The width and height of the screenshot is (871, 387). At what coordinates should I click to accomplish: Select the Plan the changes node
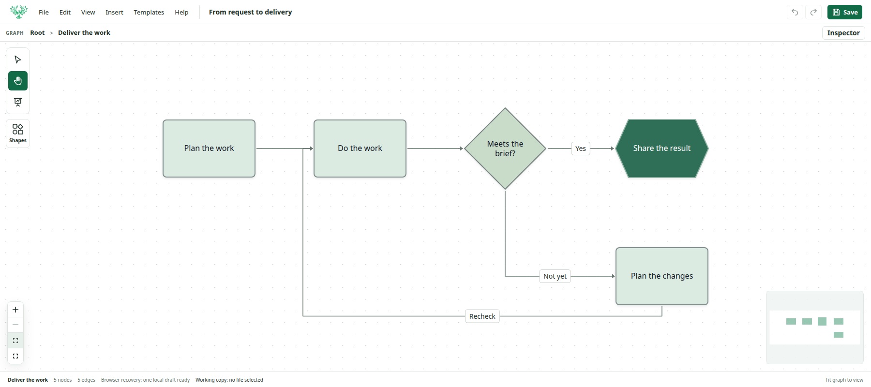coord(662,276)
